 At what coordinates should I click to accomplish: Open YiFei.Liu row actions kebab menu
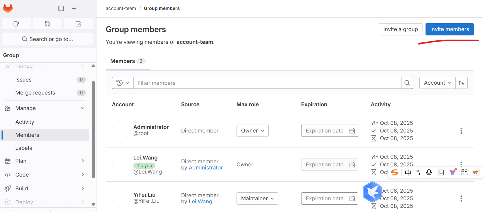(x=461, y=198)
